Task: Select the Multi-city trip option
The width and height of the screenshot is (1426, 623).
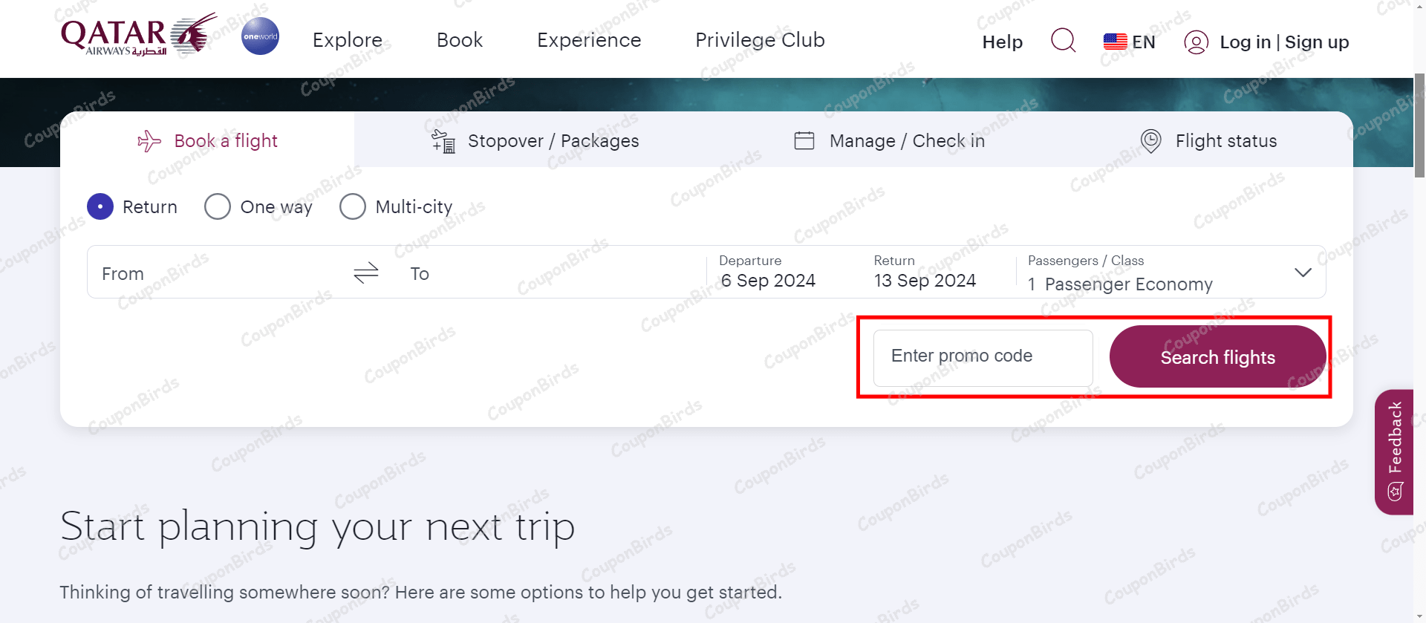Action: tap(353, 206)
